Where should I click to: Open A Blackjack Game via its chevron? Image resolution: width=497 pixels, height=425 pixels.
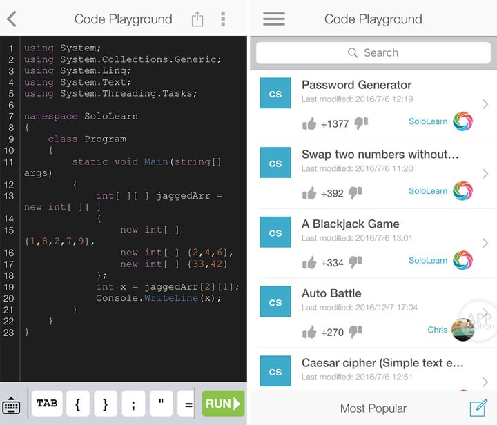(x=485, y=244)
